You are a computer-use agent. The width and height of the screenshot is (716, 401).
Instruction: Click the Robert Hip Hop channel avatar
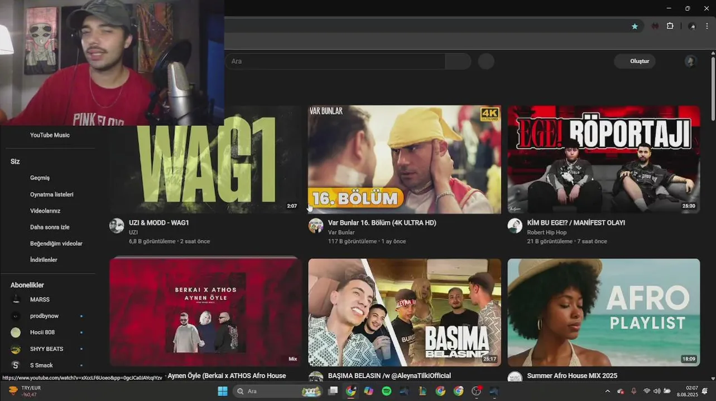pos(515,226)
